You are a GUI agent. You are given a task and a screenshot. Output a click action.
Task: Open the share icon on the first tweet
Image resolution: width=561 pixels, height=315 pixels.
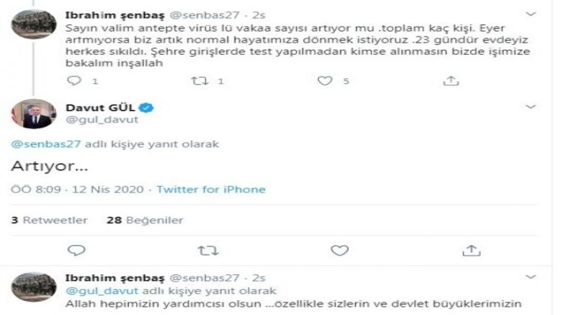coord(451,80)
